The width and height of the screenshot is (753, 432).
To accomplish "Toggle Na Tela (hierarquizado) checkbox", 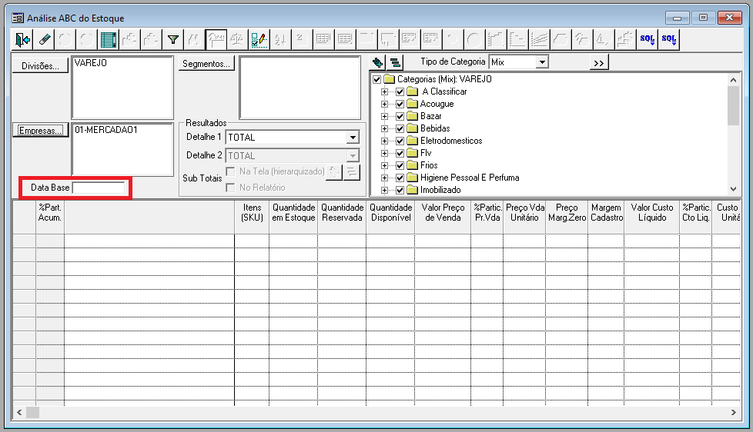I will click(x=230, y=171).
